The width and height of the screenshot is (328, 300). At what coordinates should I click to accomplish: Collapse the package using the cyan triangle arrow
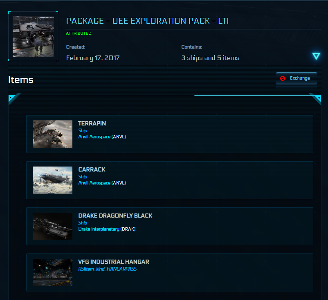[316, 56]
